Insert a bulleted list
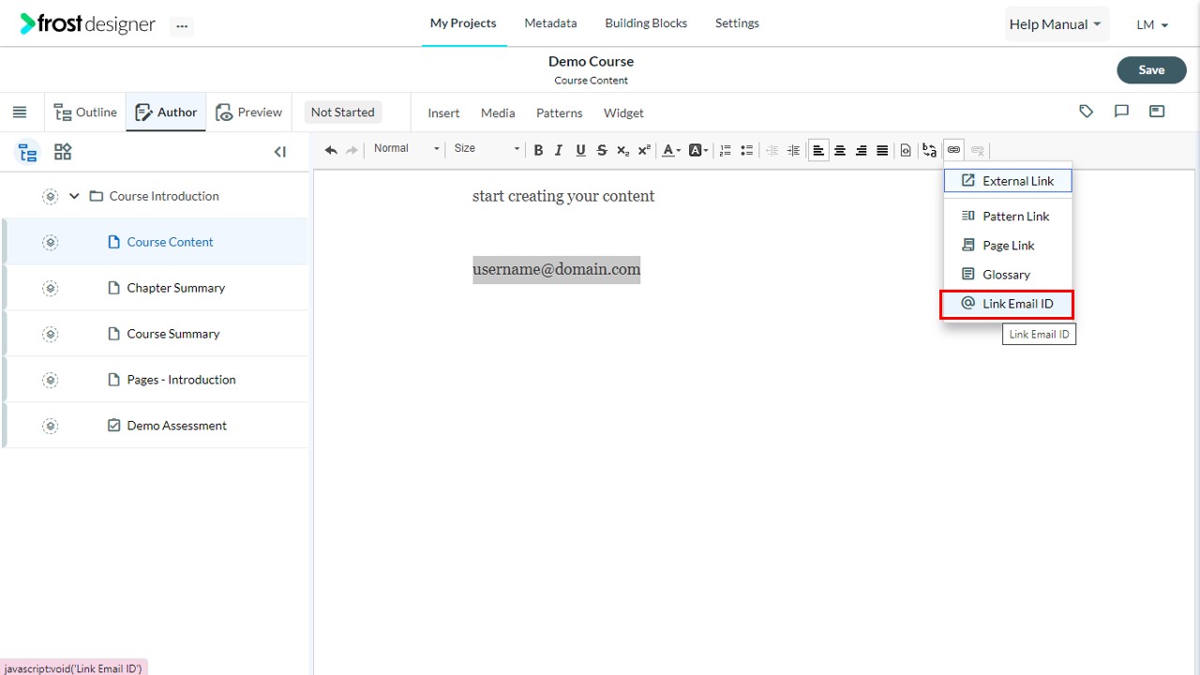This screenshot has height=675, width=1200. 747,150
